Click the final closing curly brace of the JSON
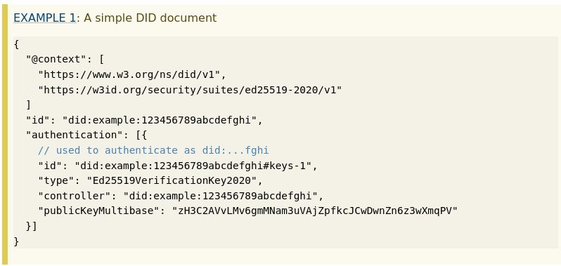The image size is (561, 266). (16, 241)
